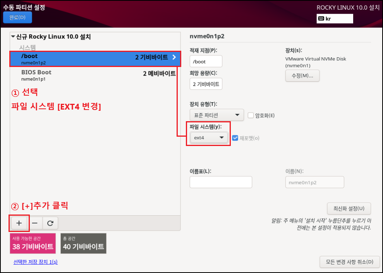Click 모든 변경 사항 취소(D) button
The width and height of the screenshot is (383, 273).
[350, 262]
